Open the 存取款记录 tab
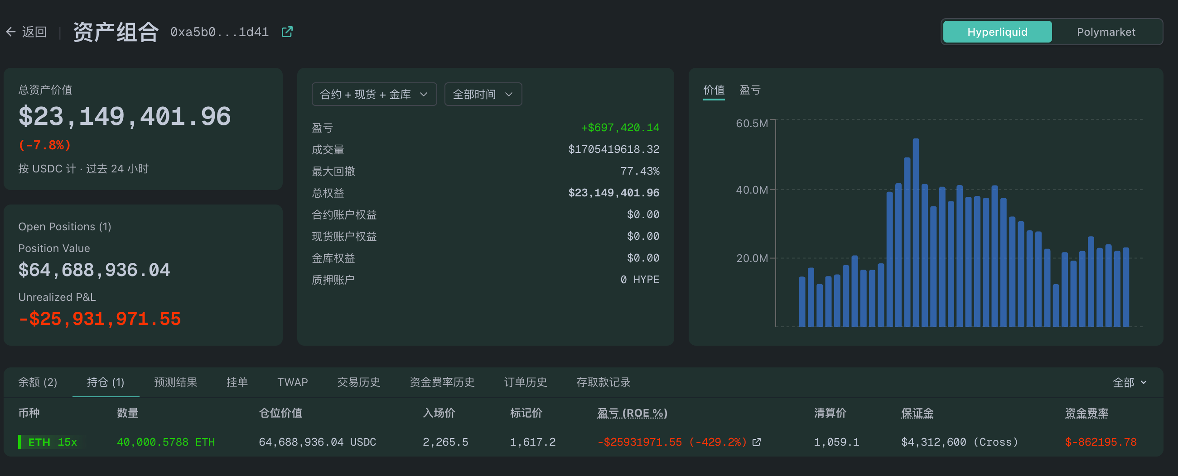The height and width of the screenshot is (476, 1178). click(x=603, y=382)
